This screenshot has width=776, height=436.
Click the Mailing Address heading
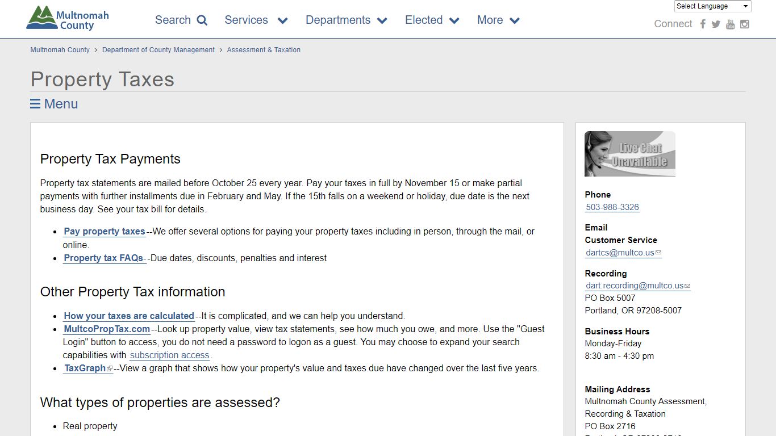click(618, 389)
